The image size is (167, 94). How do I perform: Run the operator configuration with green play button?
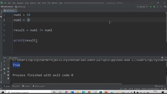click(151, 7)
